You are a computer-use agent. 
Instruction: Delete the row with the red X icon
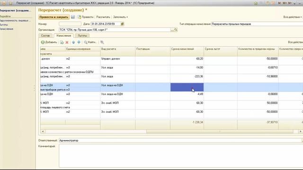67,42
